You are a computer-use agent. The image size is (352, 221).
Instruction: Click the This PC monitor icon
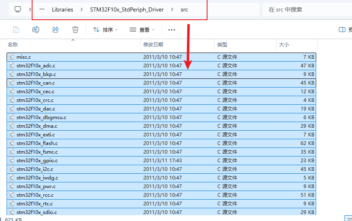click(18, 9)
